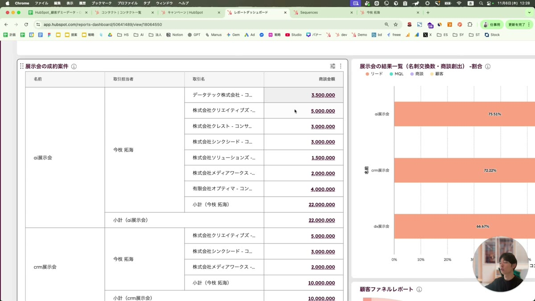The width and height of the screenshot is (535, 301).
Task: Click drag handle beside 展示会の成約案件 title
Action: pos(21,66)
